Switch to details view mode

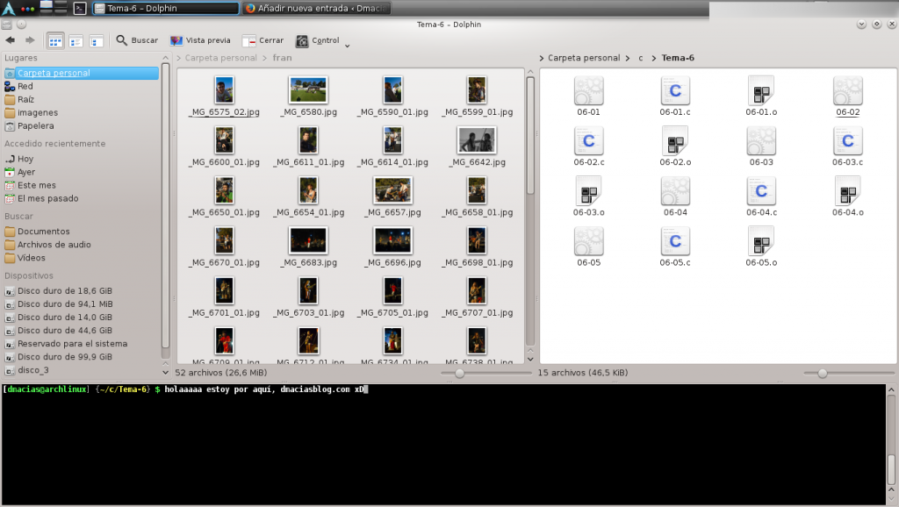pyautogui.click(x=96, y=40)
